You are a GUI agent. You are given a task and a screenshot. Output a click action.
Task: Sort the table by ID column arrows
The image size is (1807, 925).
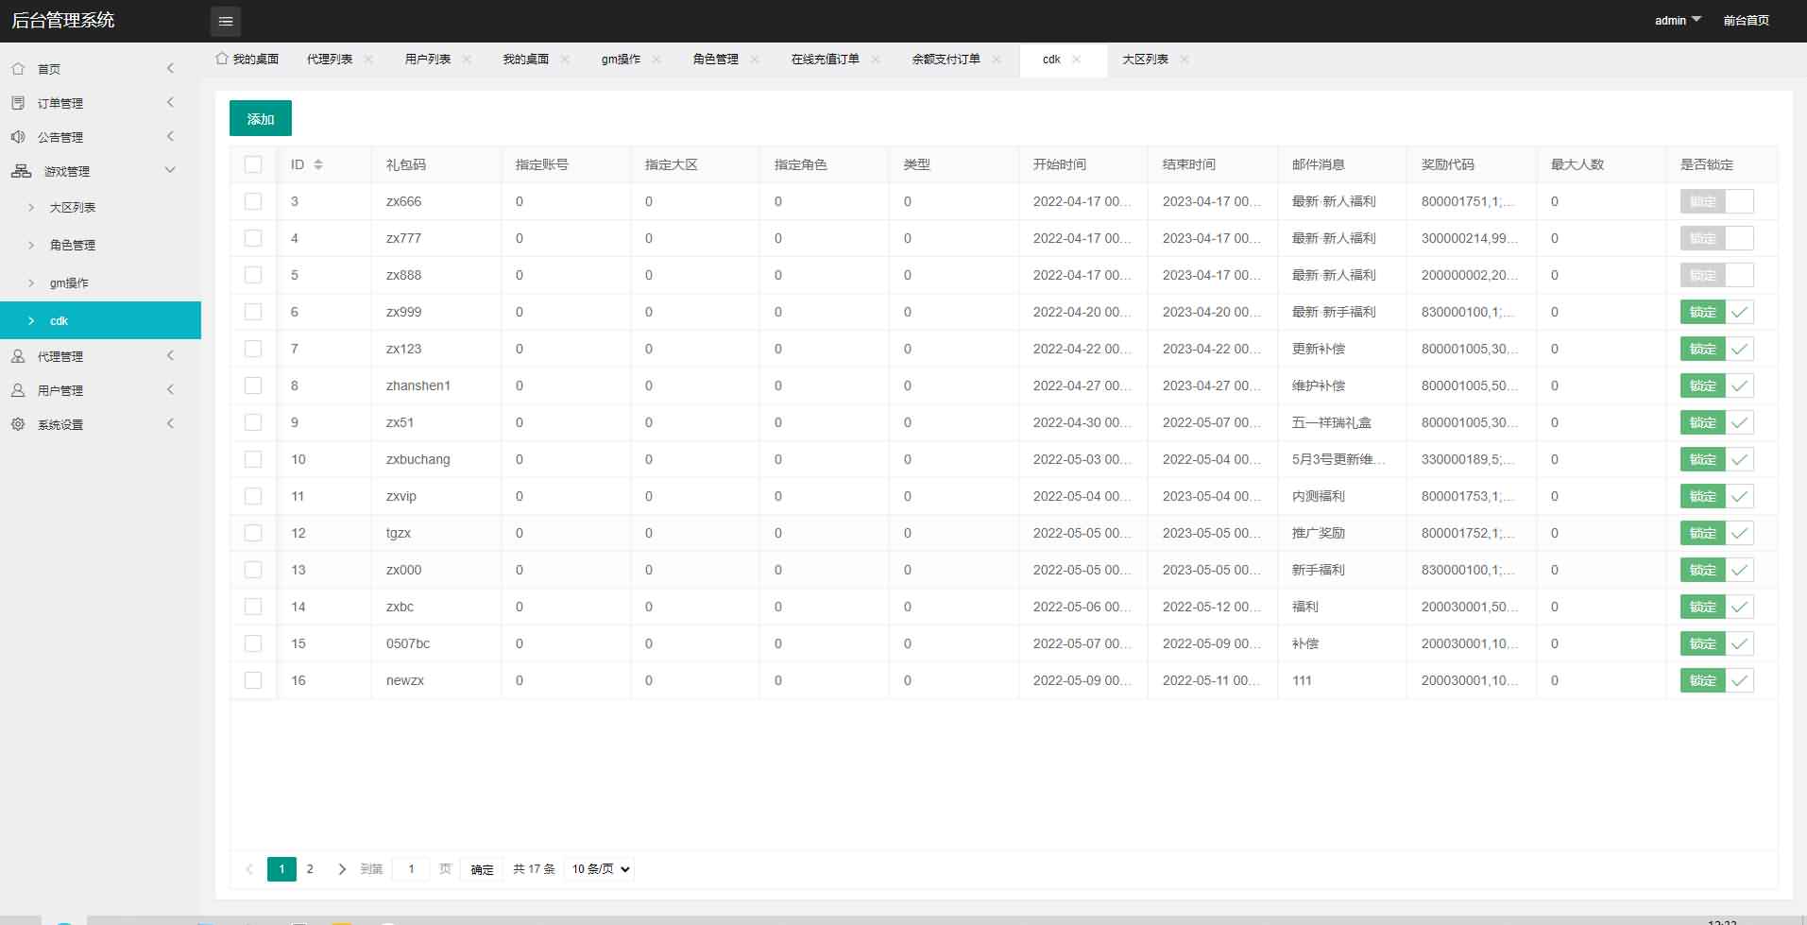[317, 164]
